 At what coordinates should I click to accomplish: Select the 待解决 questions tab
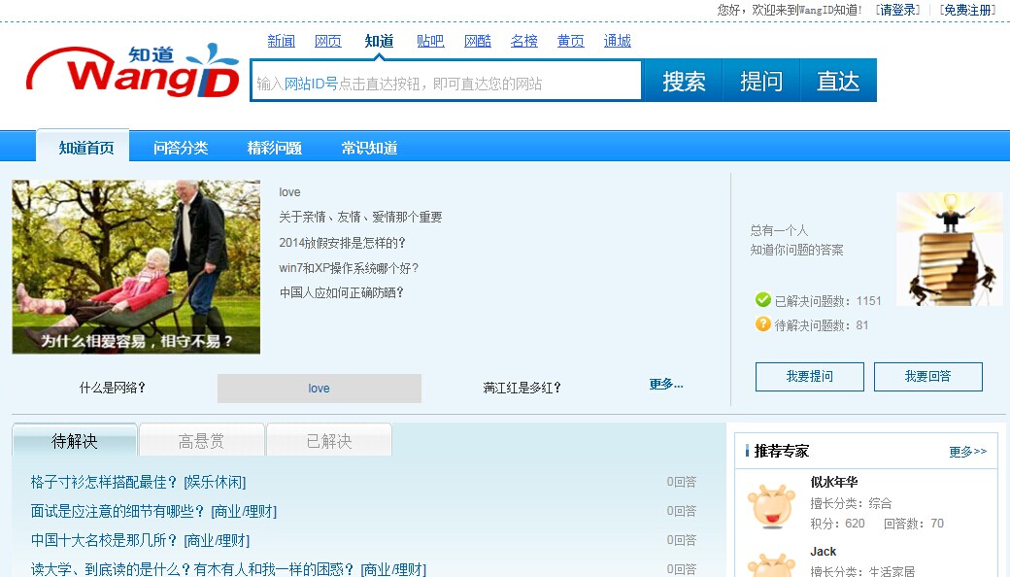[x=75, y=440]
